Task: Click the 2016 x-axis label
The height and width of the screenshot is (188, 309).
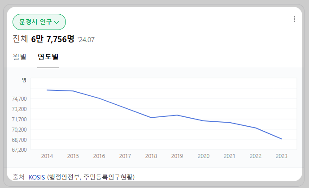Action: coord(99,156)
